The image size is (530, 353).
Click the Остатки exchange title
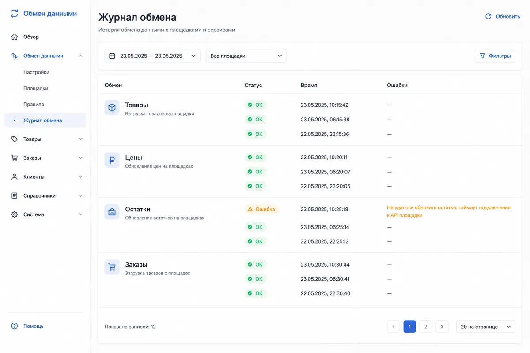coord(138,209)
